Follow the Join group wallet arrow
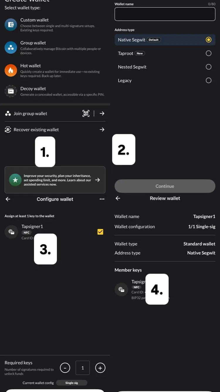The width and height of the screenshot is (220, 392). coord(102,113)
